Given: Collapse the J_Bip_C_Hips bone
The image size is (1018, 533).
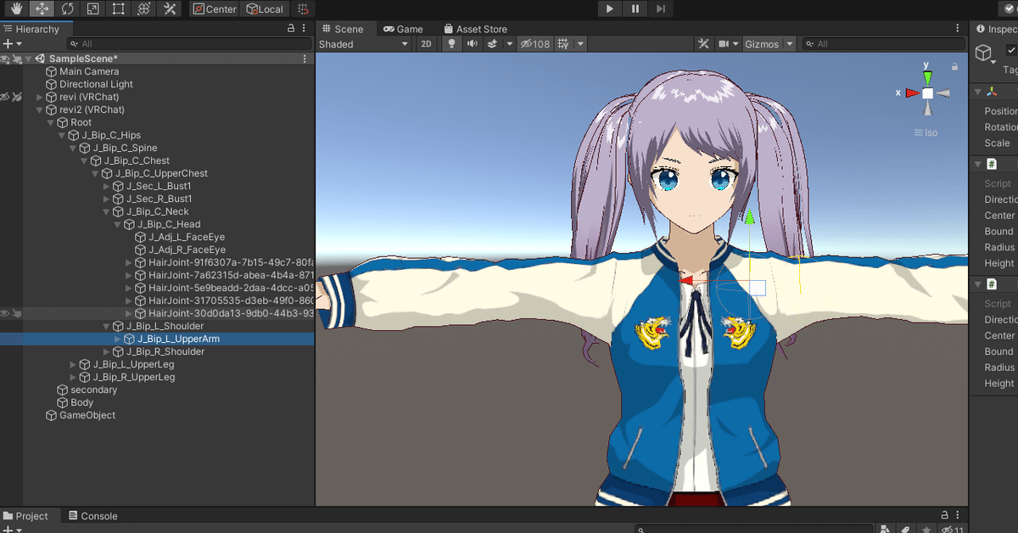Looking at the screenshot, I should (x=61, y=136).
